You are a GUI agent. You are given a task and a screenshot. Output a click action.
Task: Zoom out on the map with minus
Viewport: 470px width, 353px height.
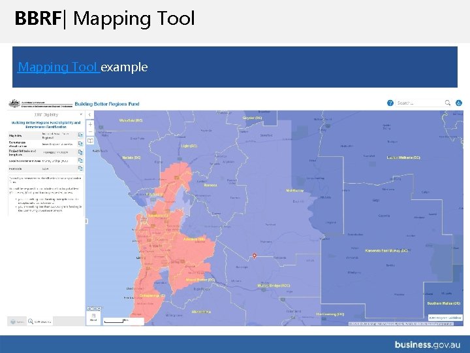pos(90,132)
